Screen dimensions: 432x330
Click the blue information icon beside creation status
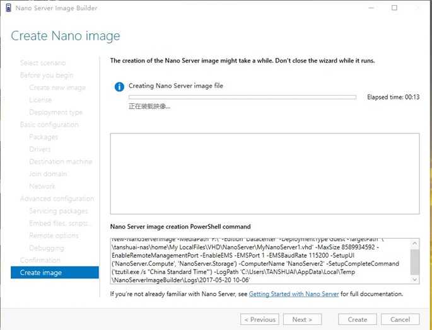point(119,87)
